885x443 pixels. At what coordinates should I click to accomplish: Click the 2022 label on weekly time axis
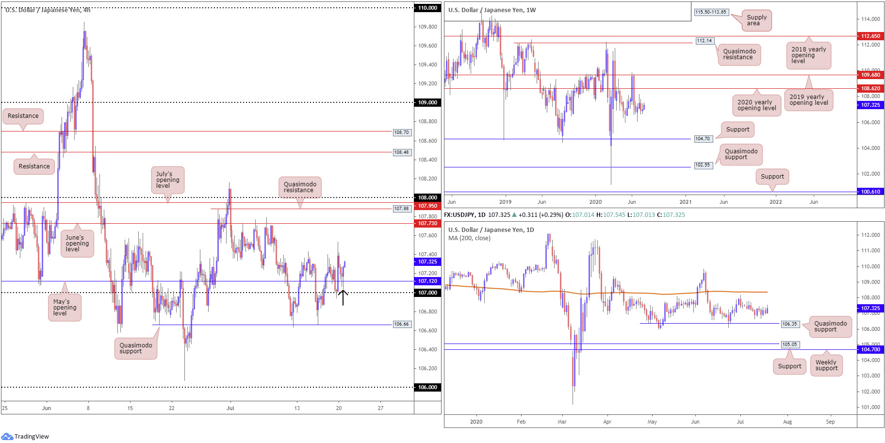(776, 202)
